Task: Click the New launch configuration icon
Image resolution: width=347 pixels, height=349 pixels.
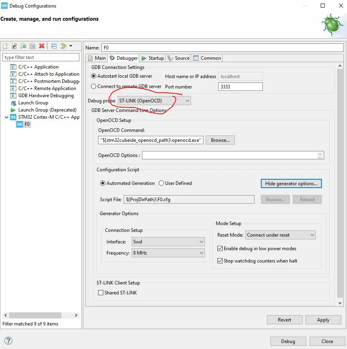Action: pos(5,46)
